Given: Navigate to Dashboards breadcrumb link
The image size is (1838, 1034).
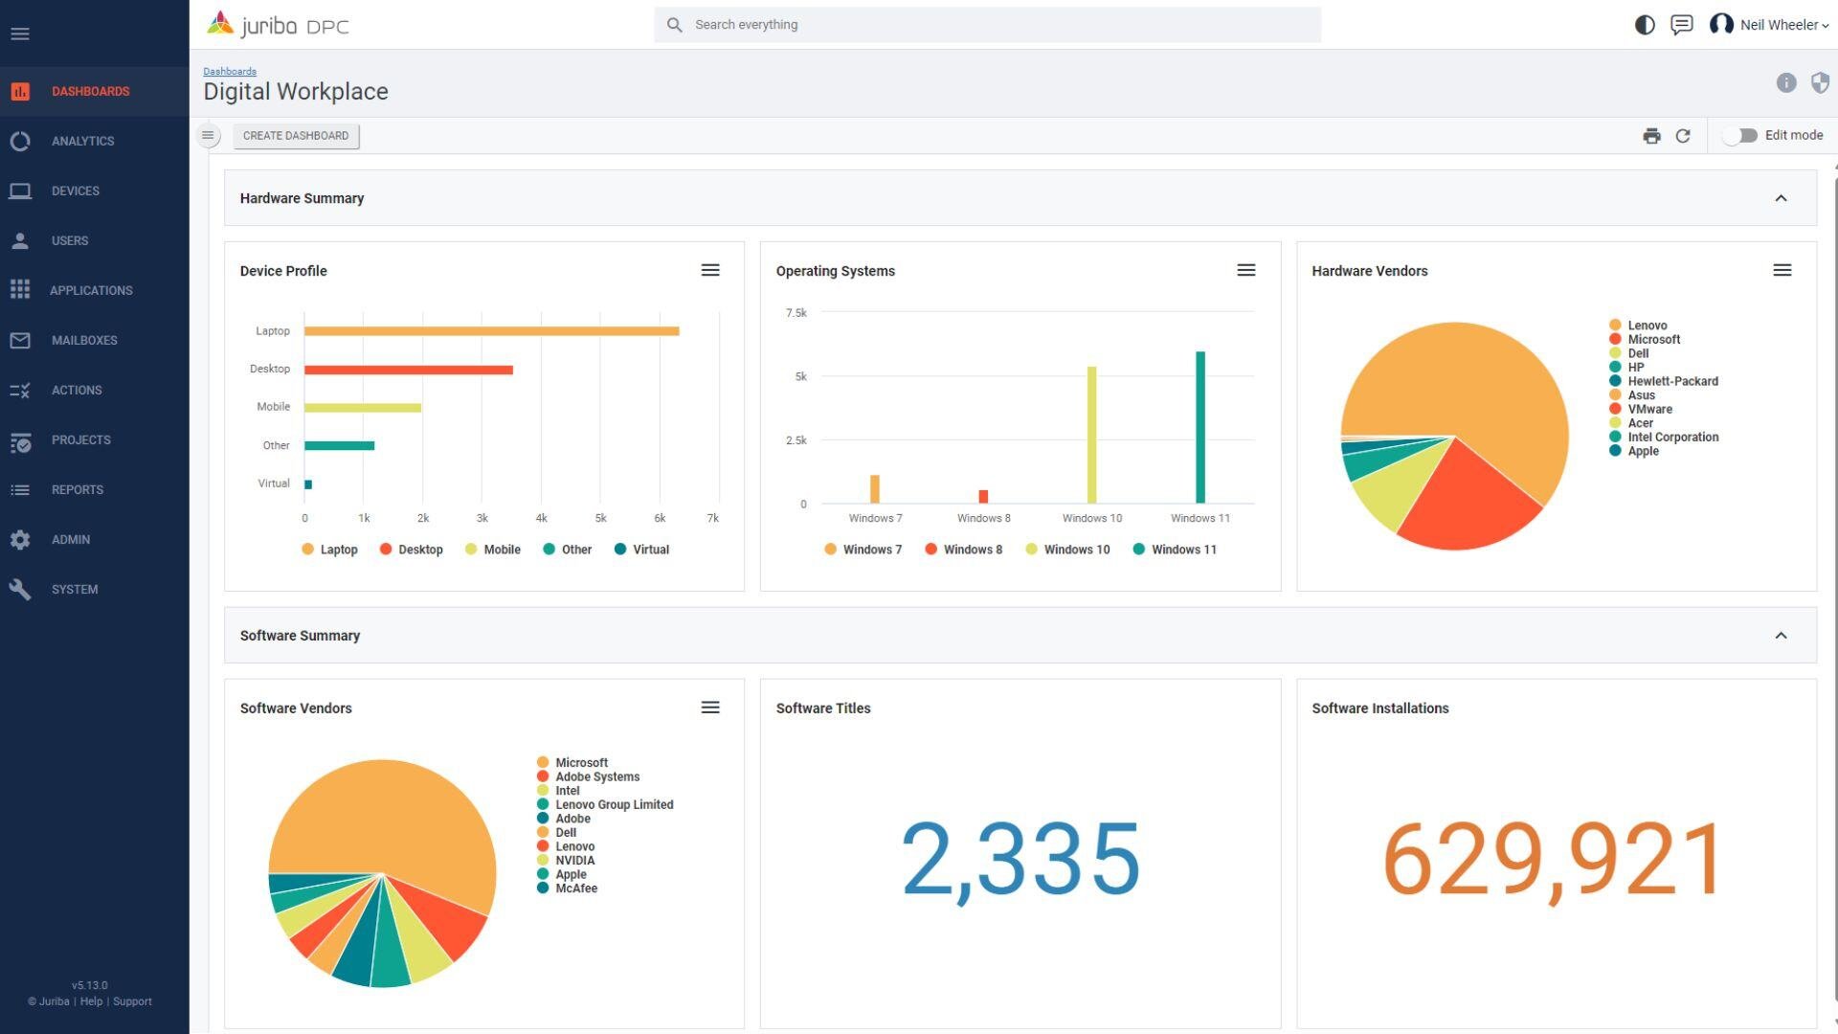Looking at the screenshot, I should point(230,71).
